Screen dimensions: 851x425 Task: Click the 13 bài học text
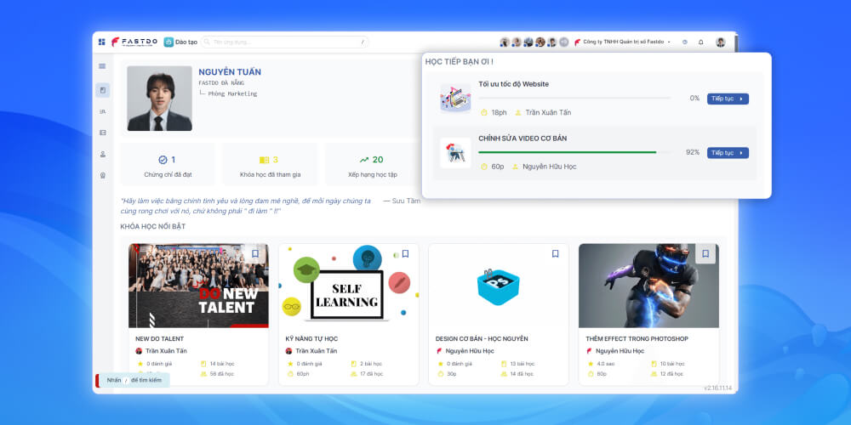click(523, 364)
